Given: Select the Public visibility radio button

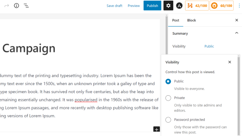Looking at the screenshot, I should (168, 81).
